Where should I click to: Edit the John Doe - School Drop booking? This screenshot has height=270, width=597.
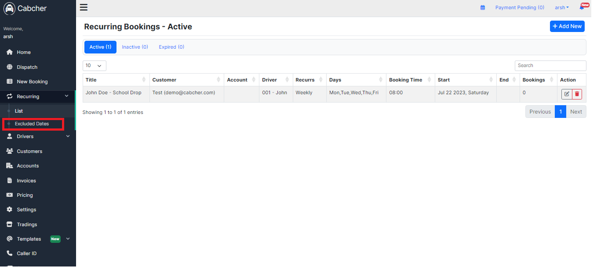point(567,94)
